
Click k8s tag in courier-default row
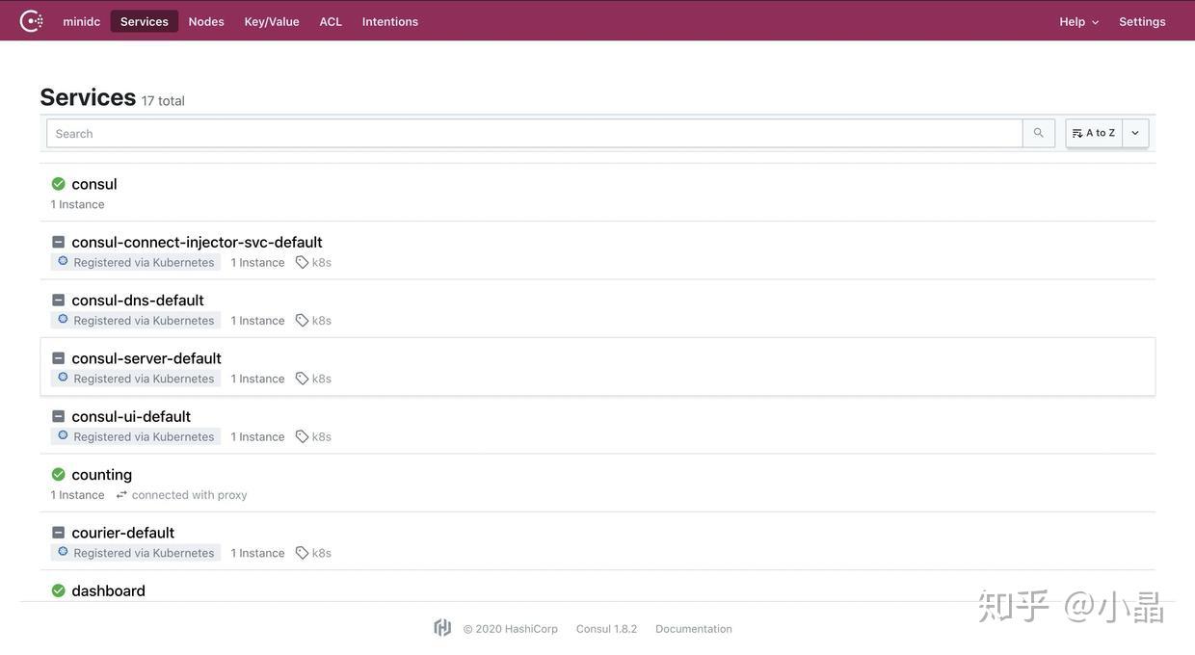click(x=322, y=553)
